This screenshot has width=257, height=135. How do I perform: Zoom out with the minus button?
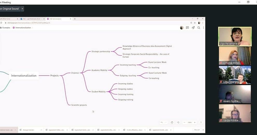[184, 123]
